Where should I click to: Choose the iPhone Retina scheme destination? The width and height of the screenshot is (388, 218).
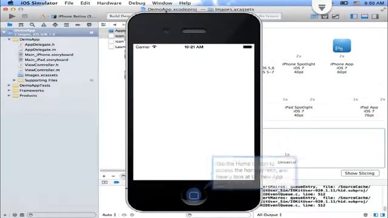(74, 16)
